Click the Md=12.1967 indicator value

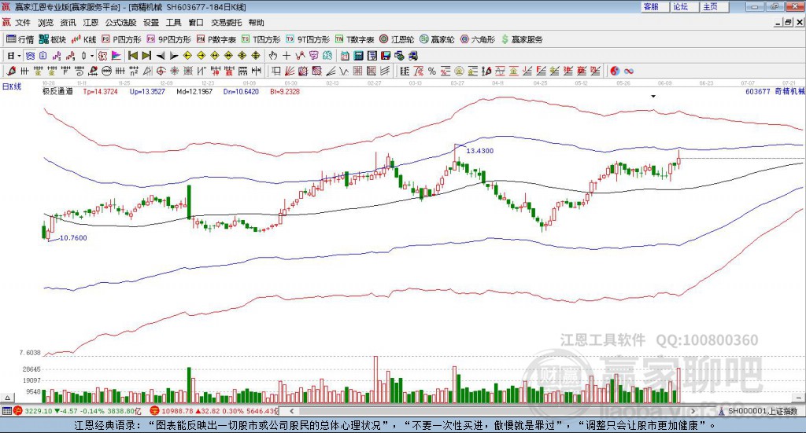pos(194,91)
